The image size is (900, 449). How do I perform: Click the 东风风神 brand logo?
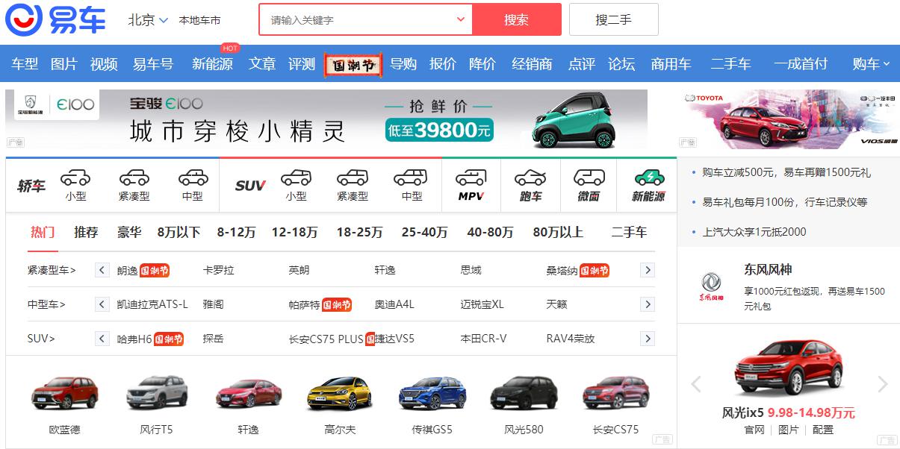(x=710, y=286)
